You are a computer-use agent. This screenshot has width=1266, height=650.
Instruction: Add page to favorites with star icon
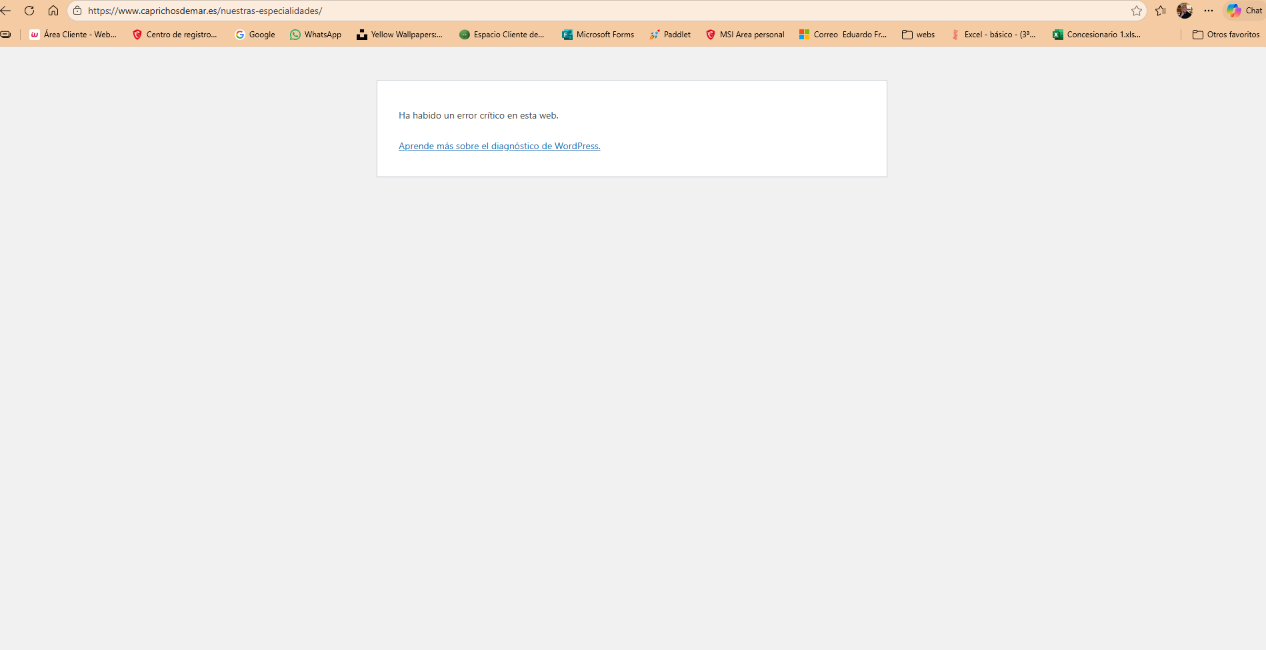tap(1136, 11)
